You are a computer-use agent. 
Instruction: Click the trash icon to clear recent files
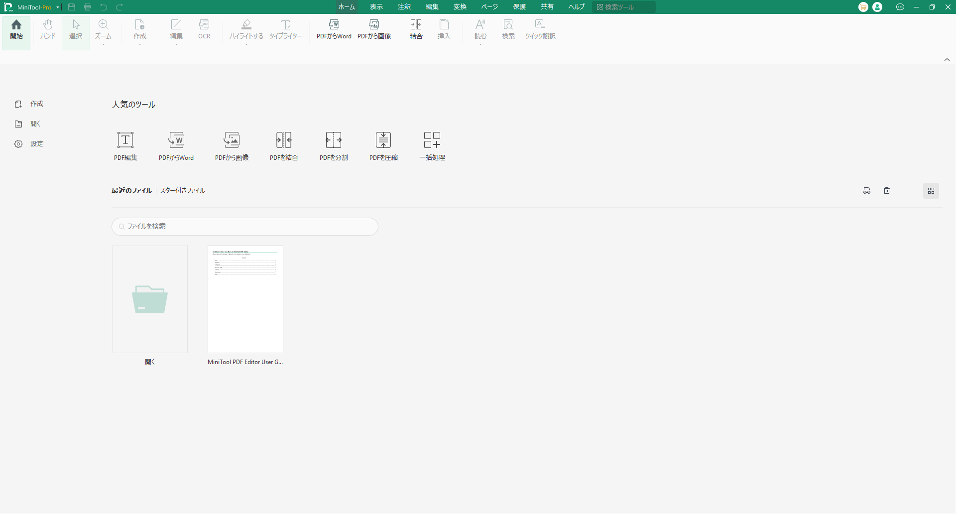coord(887,191)
